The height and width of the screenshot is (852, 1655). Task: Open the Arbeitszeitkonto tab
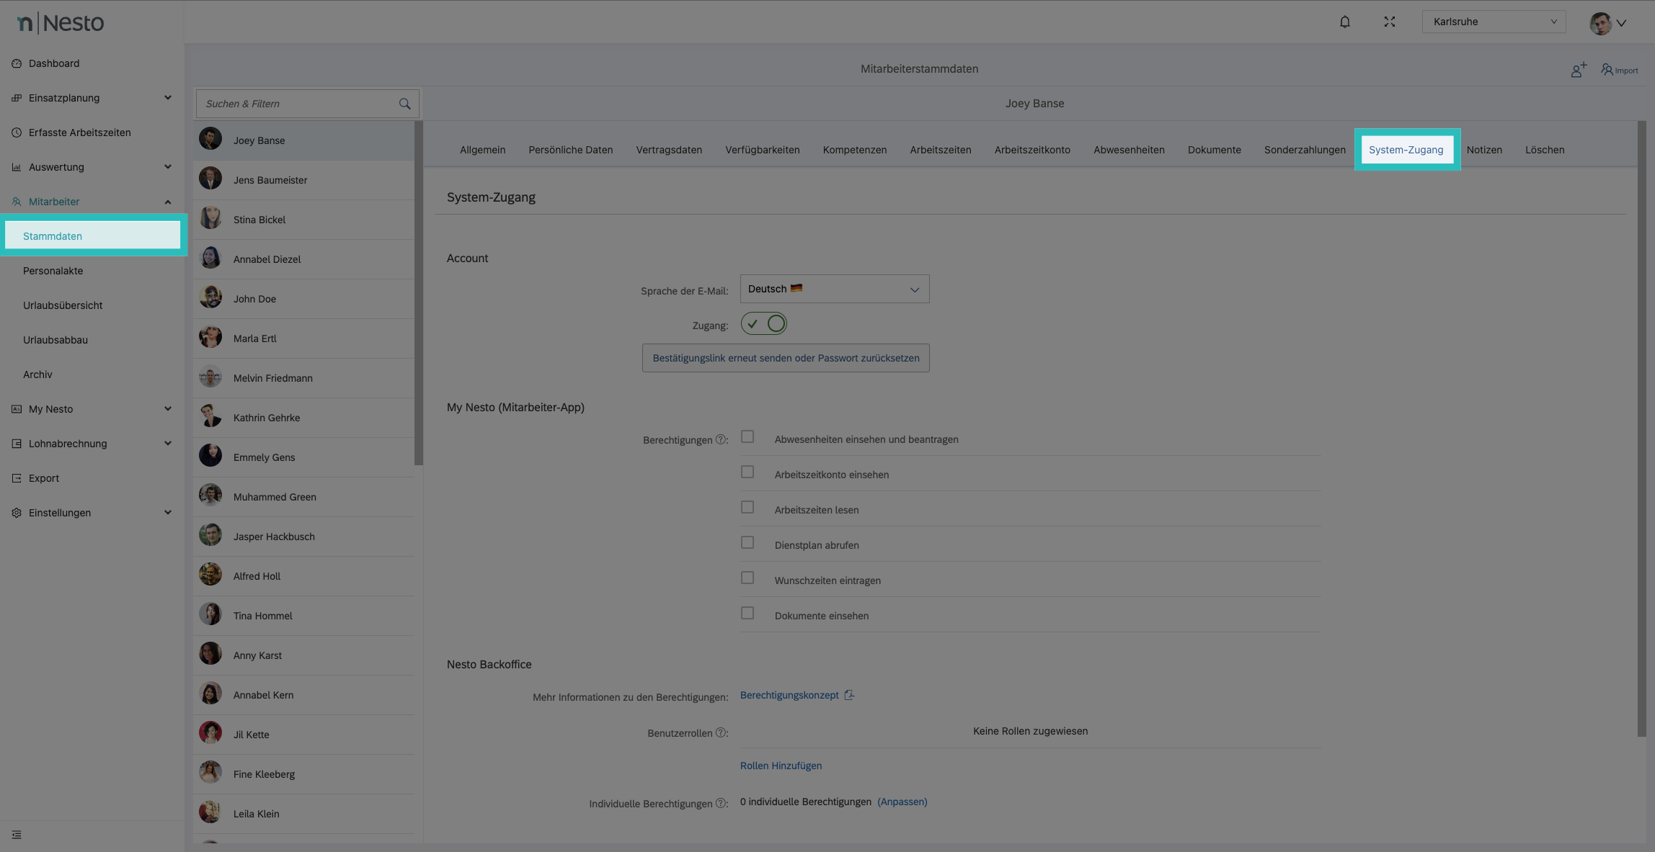[1031, 150]
